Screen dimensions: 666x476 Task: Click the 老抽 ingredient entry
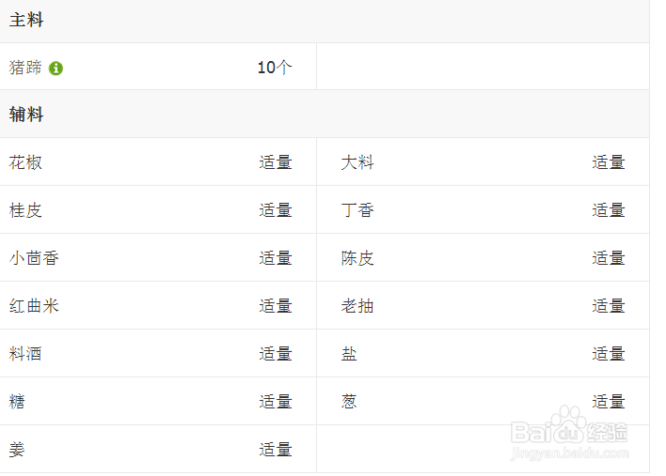click(x=357, y=306)
